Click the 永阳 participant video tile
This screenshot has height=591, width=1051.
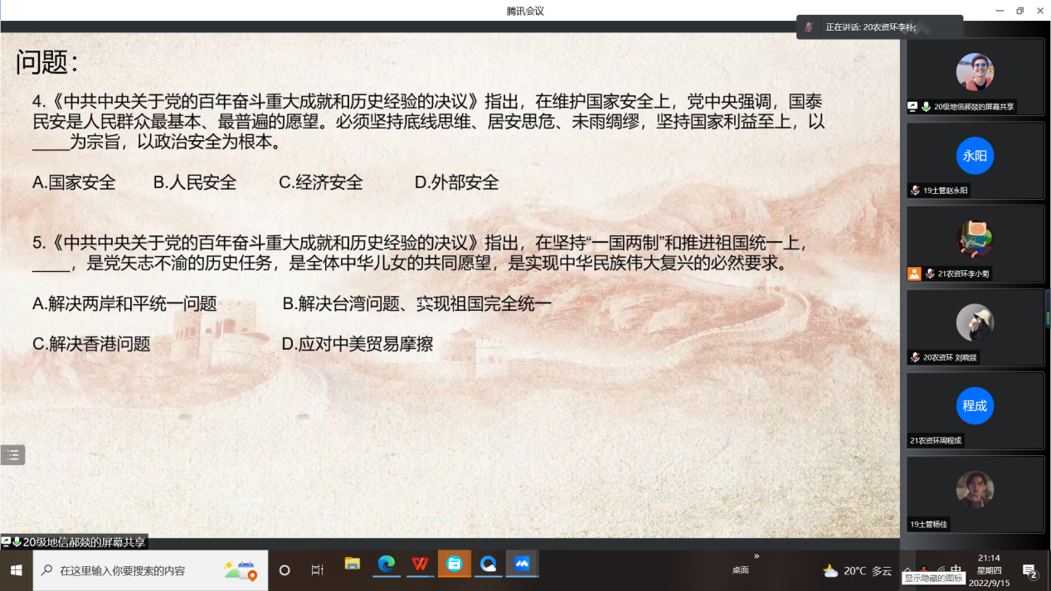point(975,161)
